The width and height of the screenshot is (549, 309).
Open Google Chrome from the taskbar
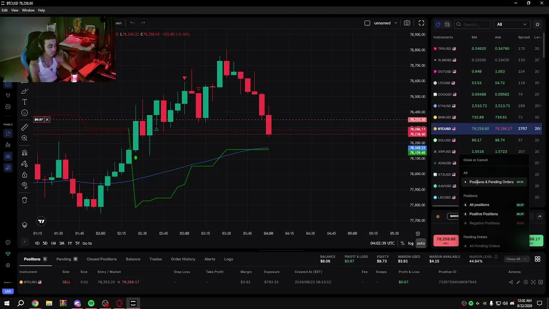tap(35, 303)
